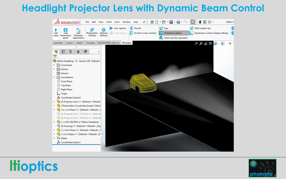Expand the Comments folder
The image size is (286, 179).
[x=54, y=65]
